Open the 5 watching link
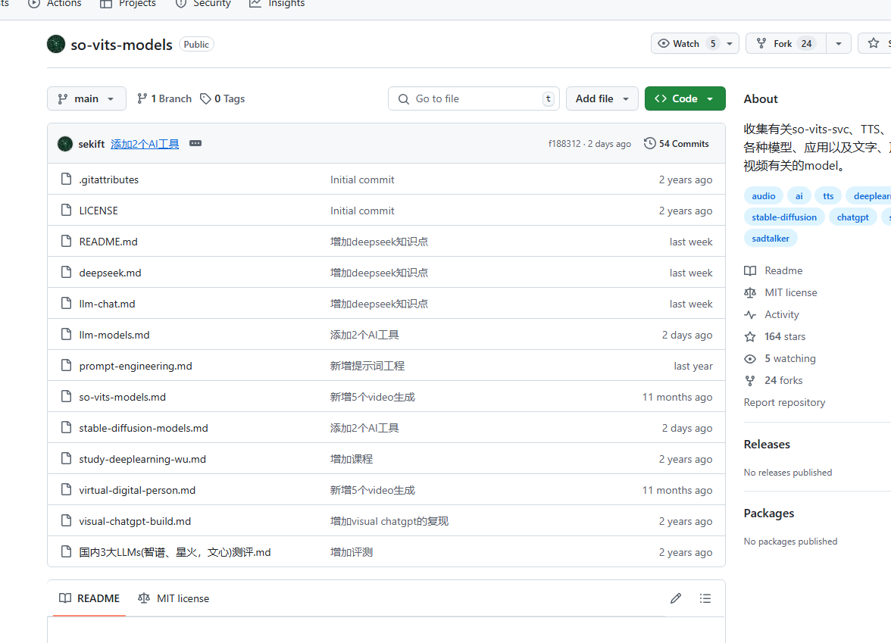Viewport: 891px width, 643px height. point(789,358)
